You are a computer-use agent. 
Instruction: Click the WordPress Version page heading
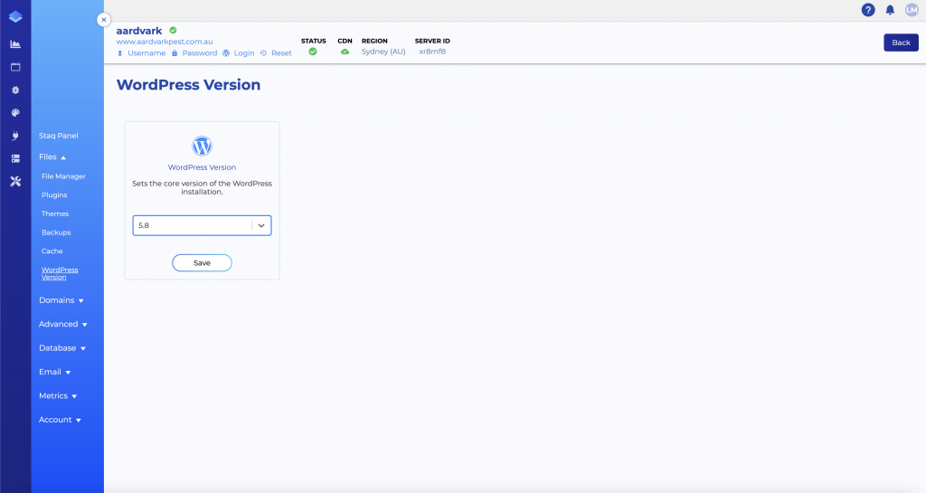[188, 84]
